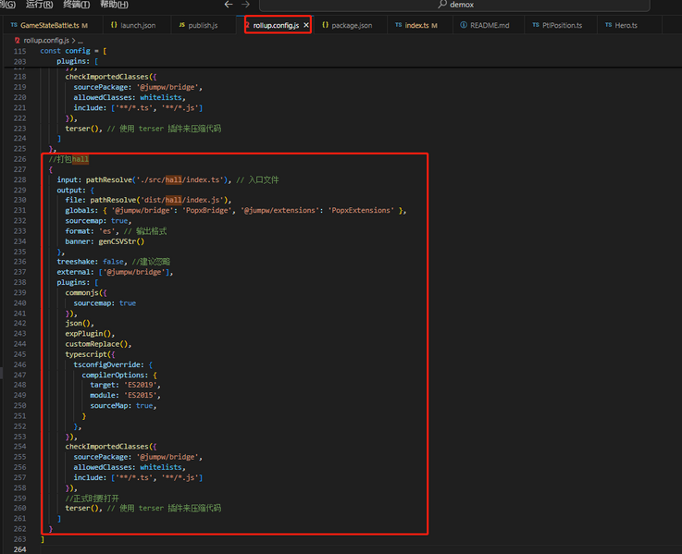
Task: Click the TS icon on index.ts tab
Action: click(399, 25)
